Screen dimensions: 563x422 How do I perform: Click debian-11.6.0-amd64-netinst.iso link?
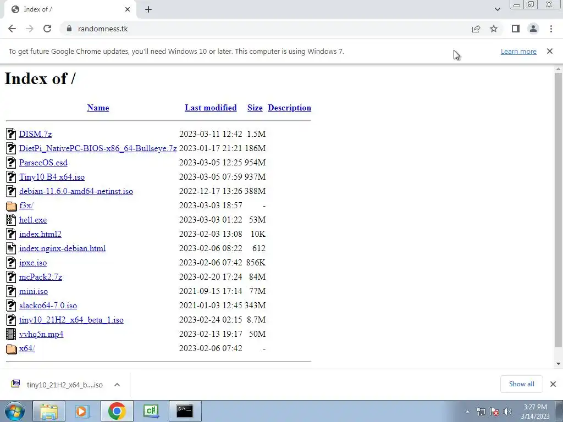coord(76,191)
